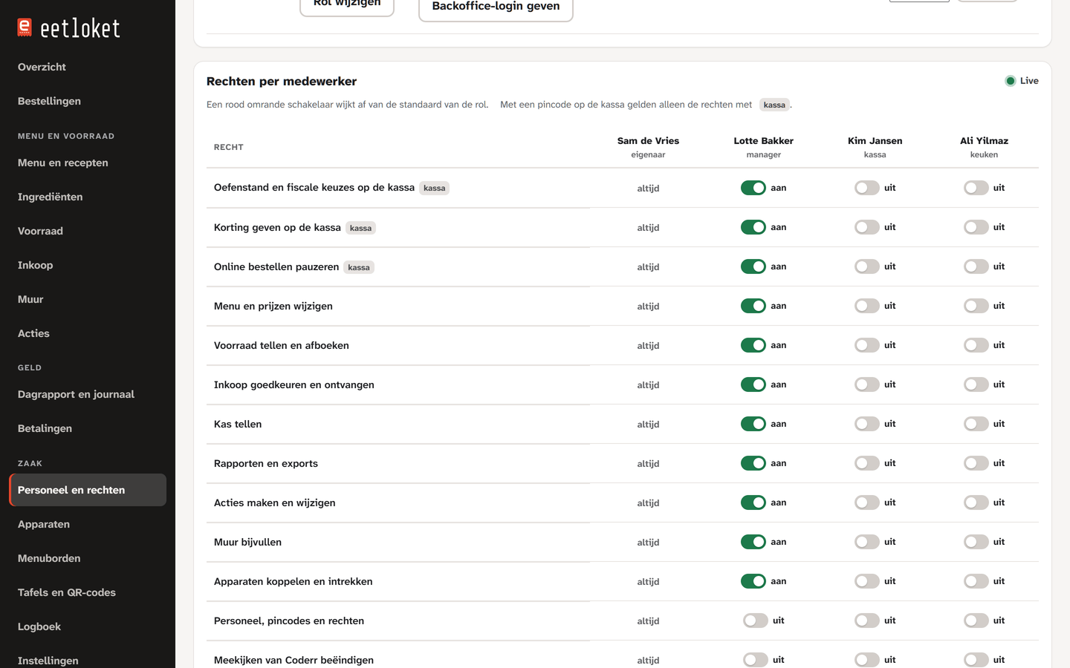
Task: Enable Voorraad tellen en afboeken for Kim Jansen
Action: (866, 345)
